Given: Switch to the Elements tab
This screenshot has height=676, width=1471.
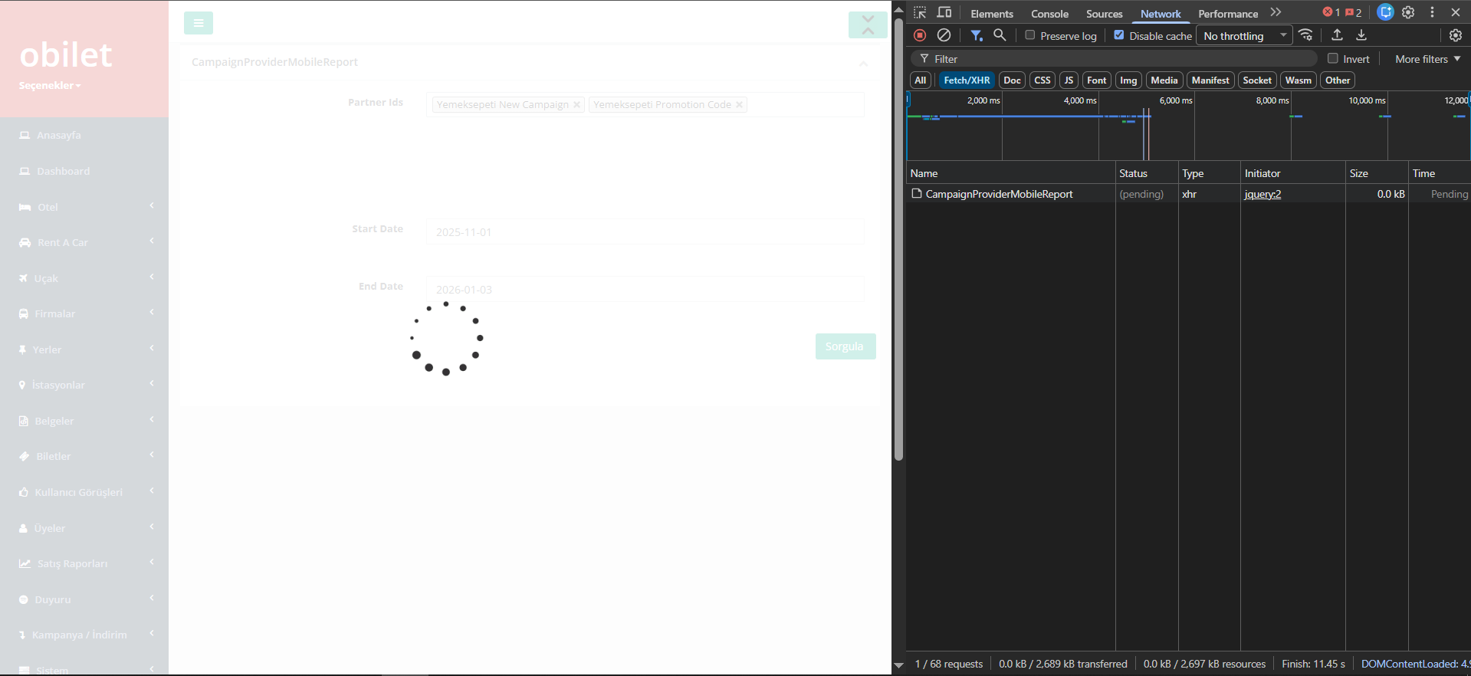Looking at the screenshot, I should pos(992,14).
